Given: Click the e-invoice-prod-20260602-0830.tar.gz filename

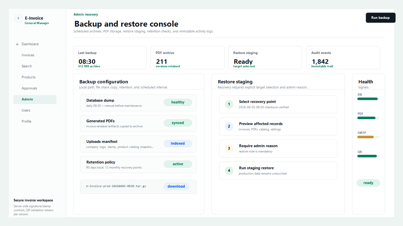Looking at the screenshot, I should 116,186.
